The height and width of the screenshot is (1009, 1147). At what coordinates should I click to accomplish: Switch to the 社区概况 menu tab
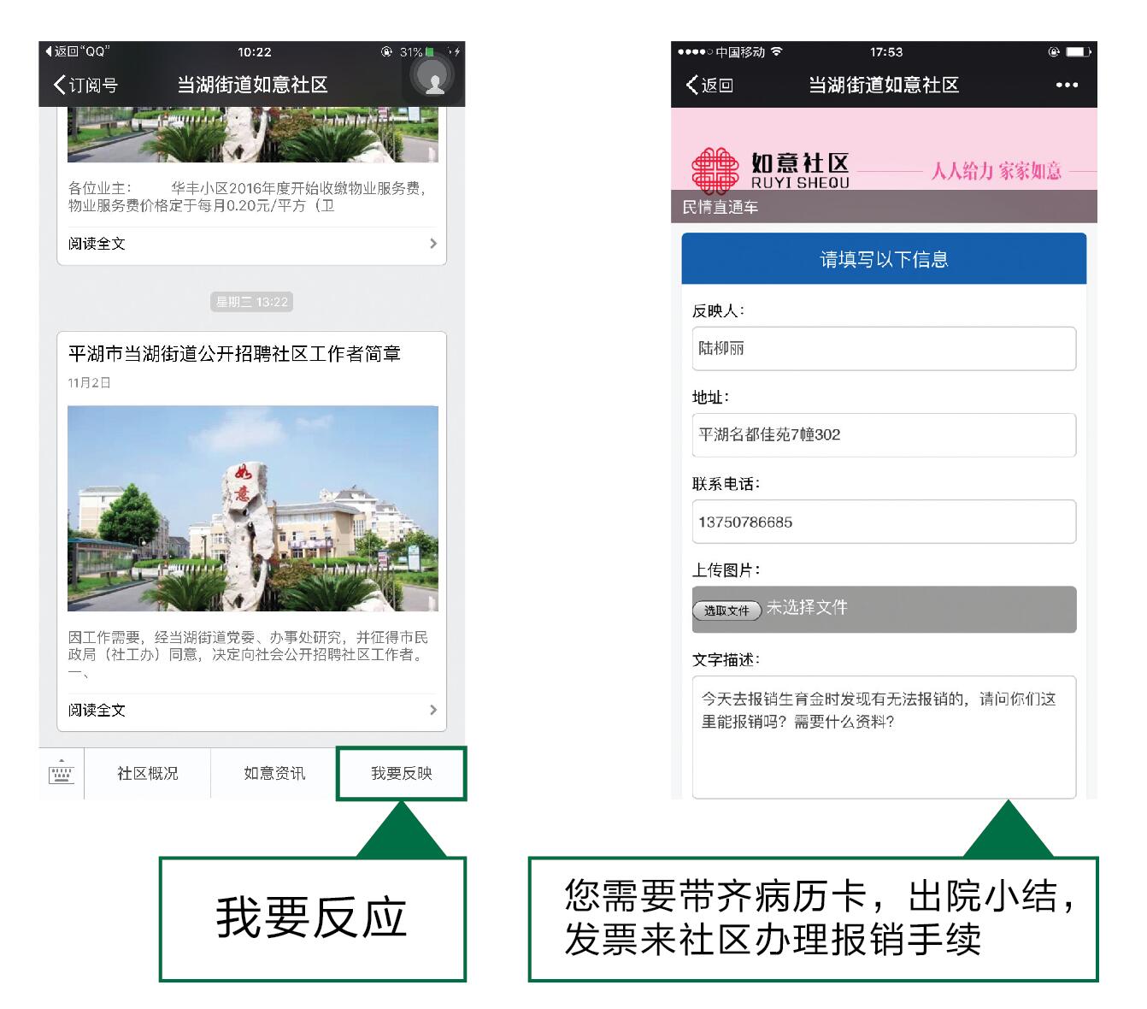[147, 773]
